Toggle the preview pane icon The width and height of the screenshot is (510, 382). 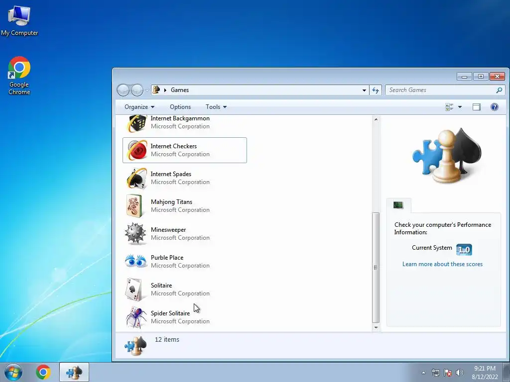click(x=477, y=107)
